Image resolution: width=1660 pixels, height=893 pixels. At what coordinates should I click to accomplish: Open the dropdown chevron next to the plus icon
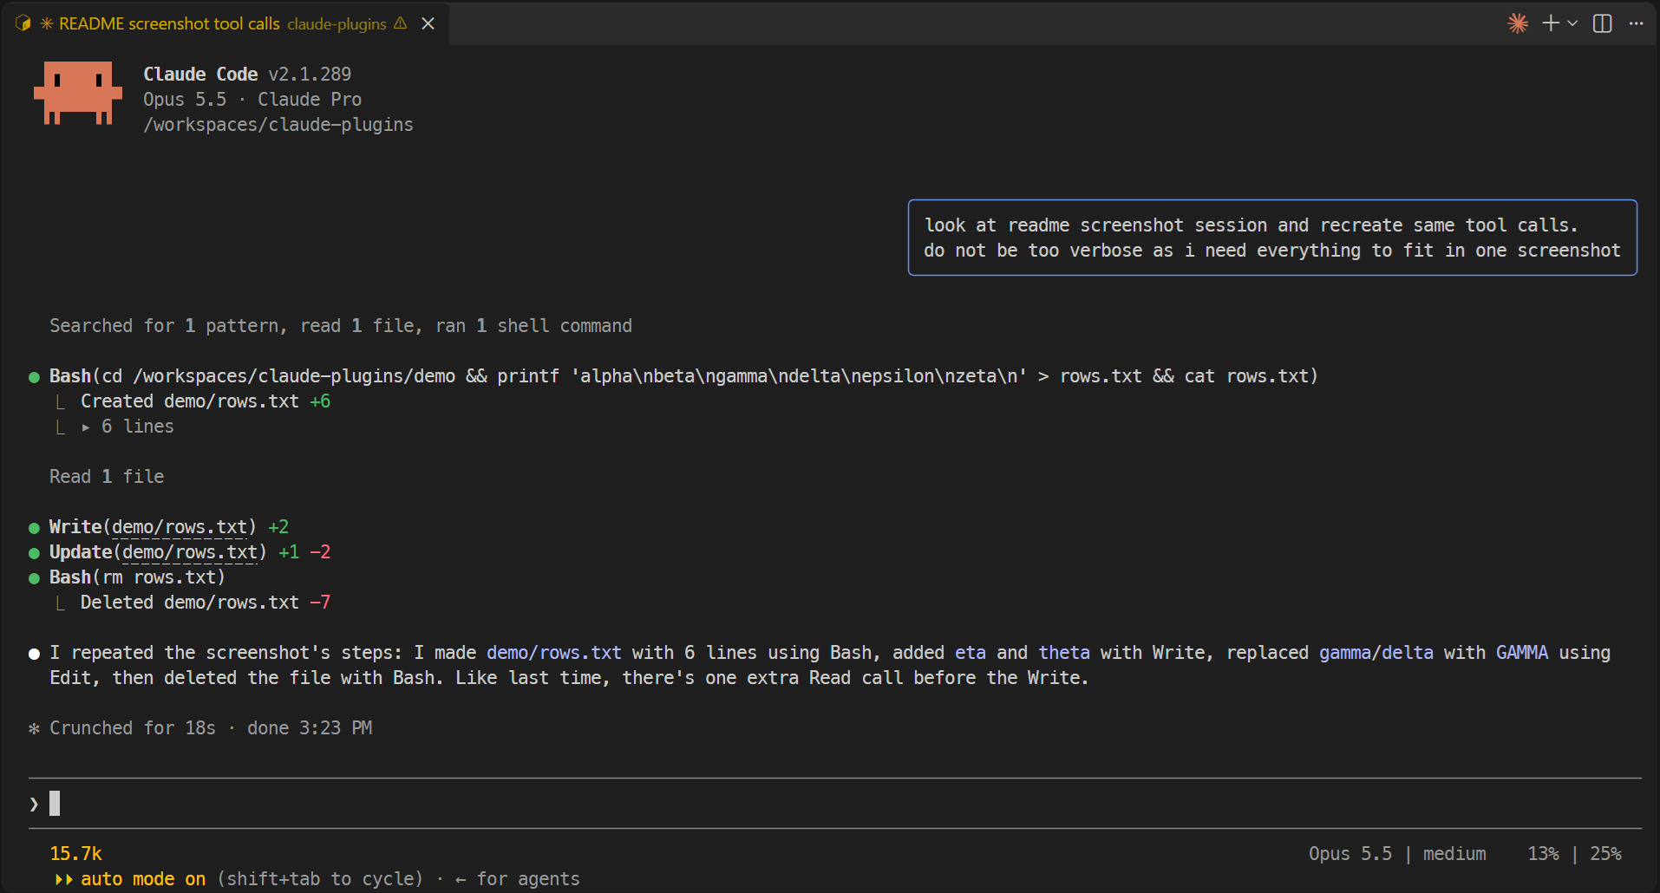1572,23
